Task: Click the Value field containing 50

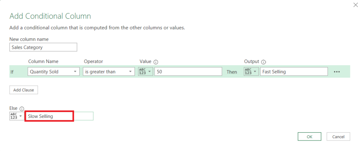Action: point(188,72)
